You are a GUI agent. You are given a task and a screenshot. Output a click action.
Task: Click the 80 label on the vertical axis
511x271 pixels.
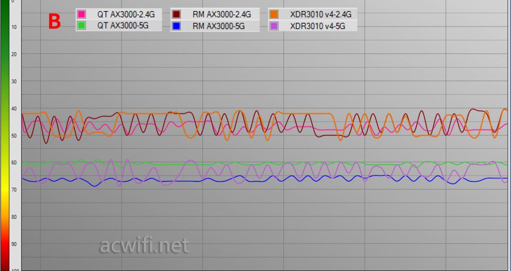(x=14, y=217)
